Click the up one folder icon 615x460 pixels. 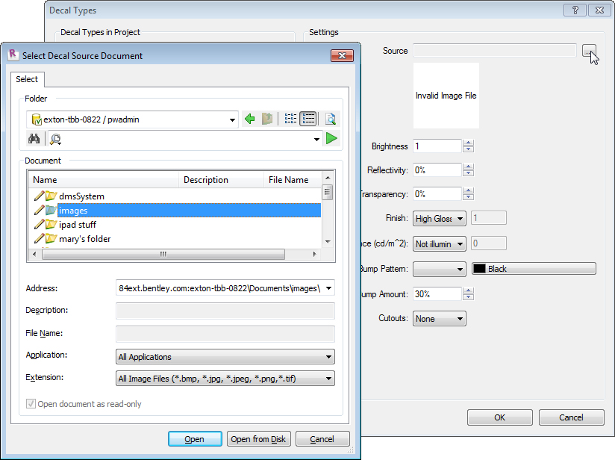pyautogui.click(x=267, y=119)
